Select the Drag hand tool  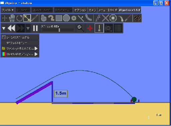coord(12,18)
